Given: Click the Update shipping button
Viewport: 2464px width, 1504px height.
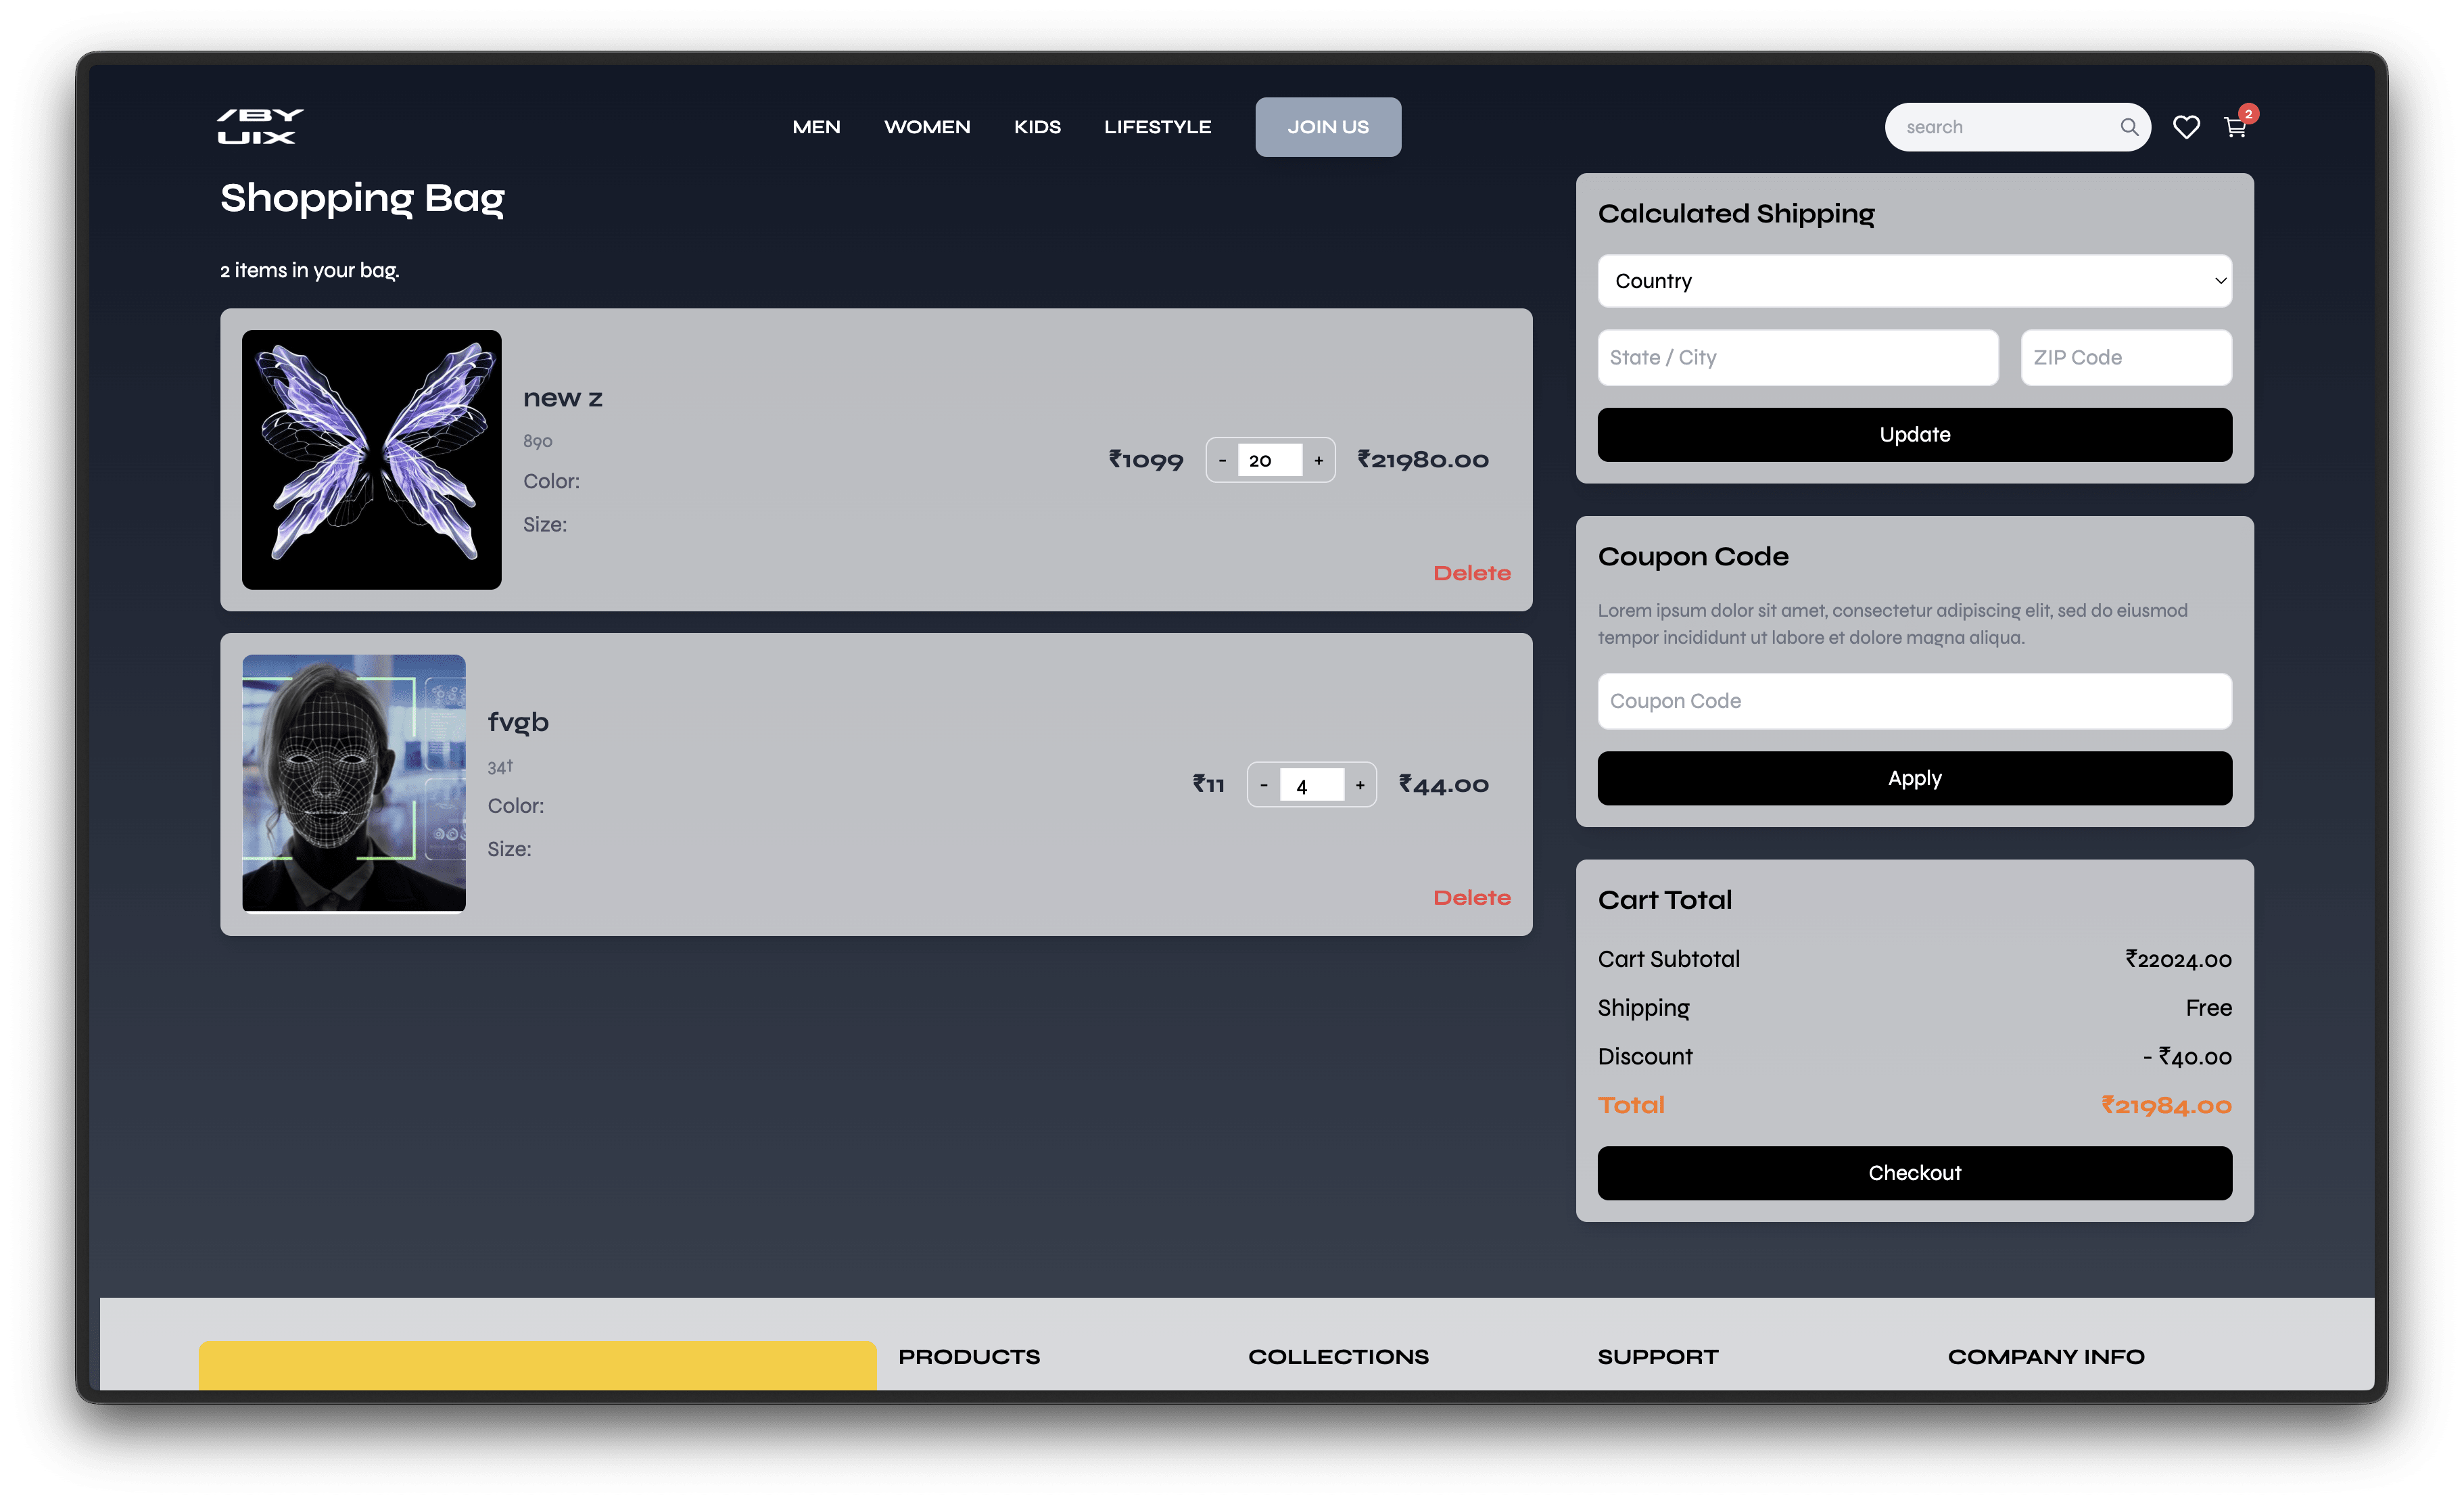Looking at the screenshot, I should click(1914, 434).
